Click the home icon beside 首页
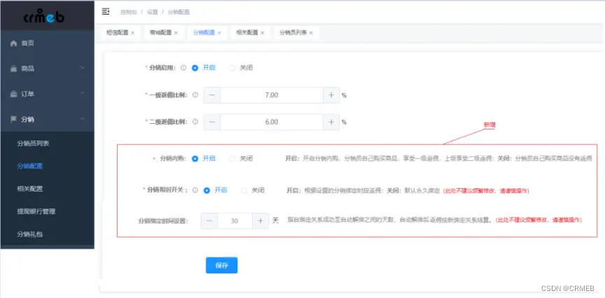Screen dimensions: 605x298 tap(13, 43)
